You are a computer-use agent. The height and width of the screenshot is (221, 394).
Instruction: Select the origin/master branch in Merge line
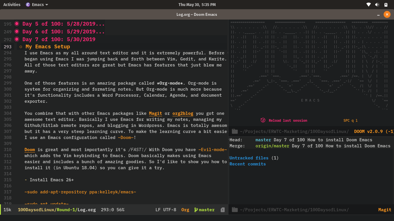pos(272,146)
